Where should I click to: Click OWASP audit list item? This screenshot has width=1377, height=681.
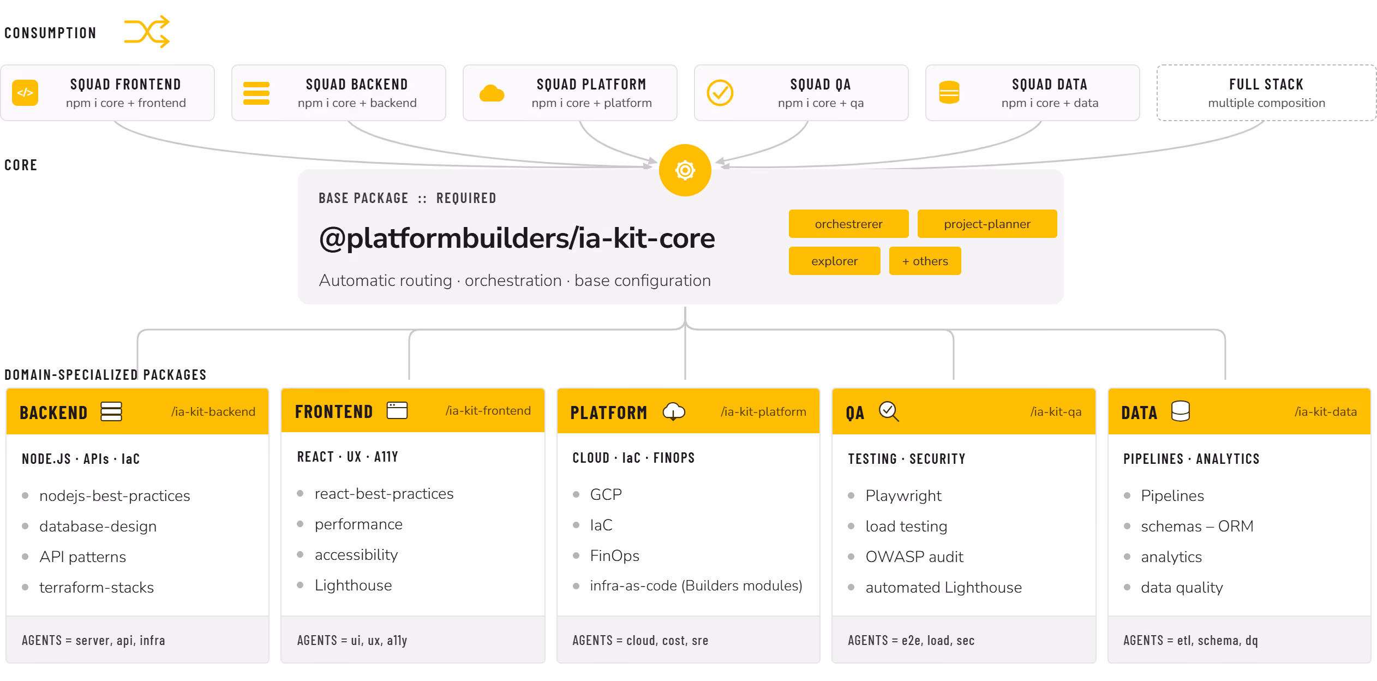click(914, 557)
